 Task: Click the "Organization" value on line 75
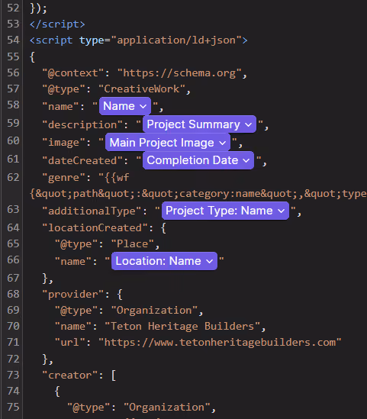point(167,408)
